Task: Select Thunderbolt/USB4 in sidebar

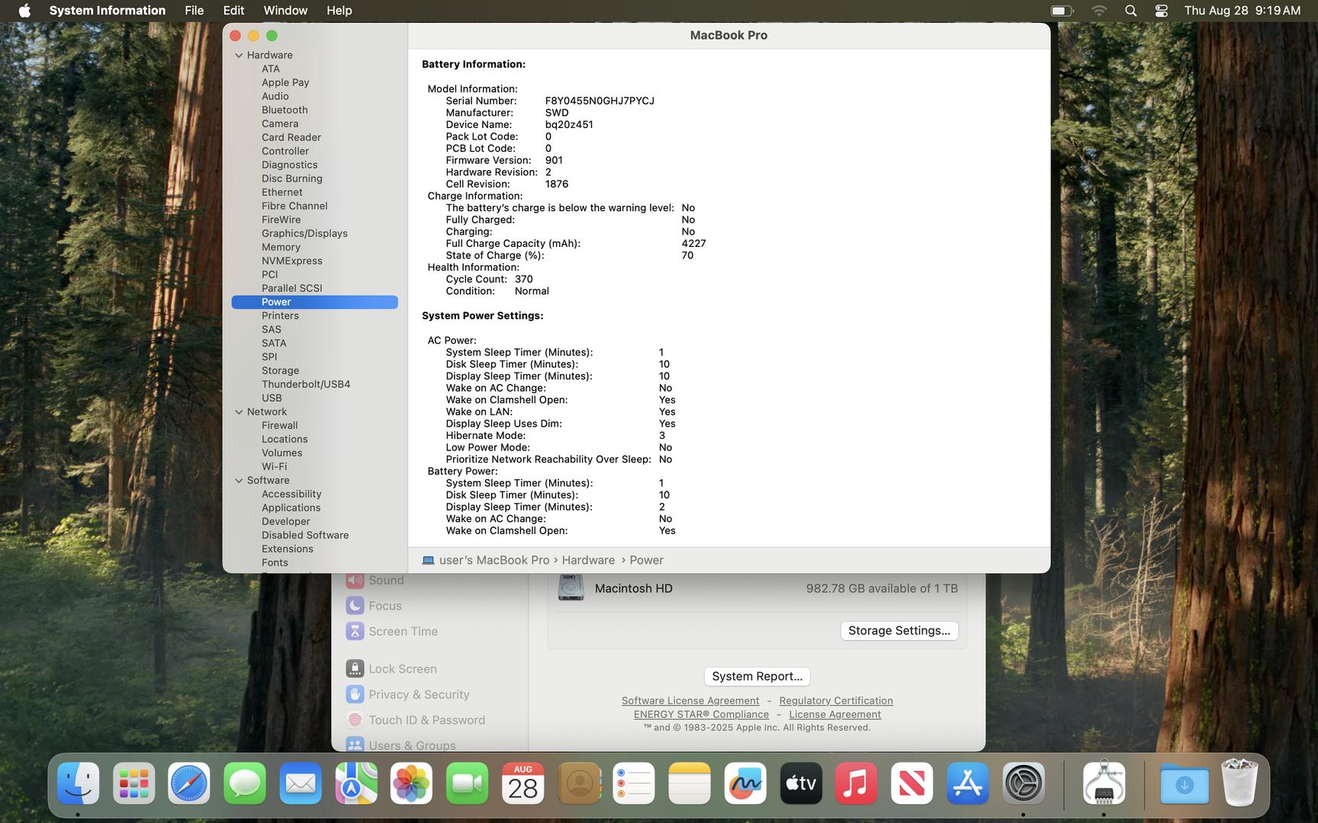Action: pyautogui.click(x=306, y=384)
